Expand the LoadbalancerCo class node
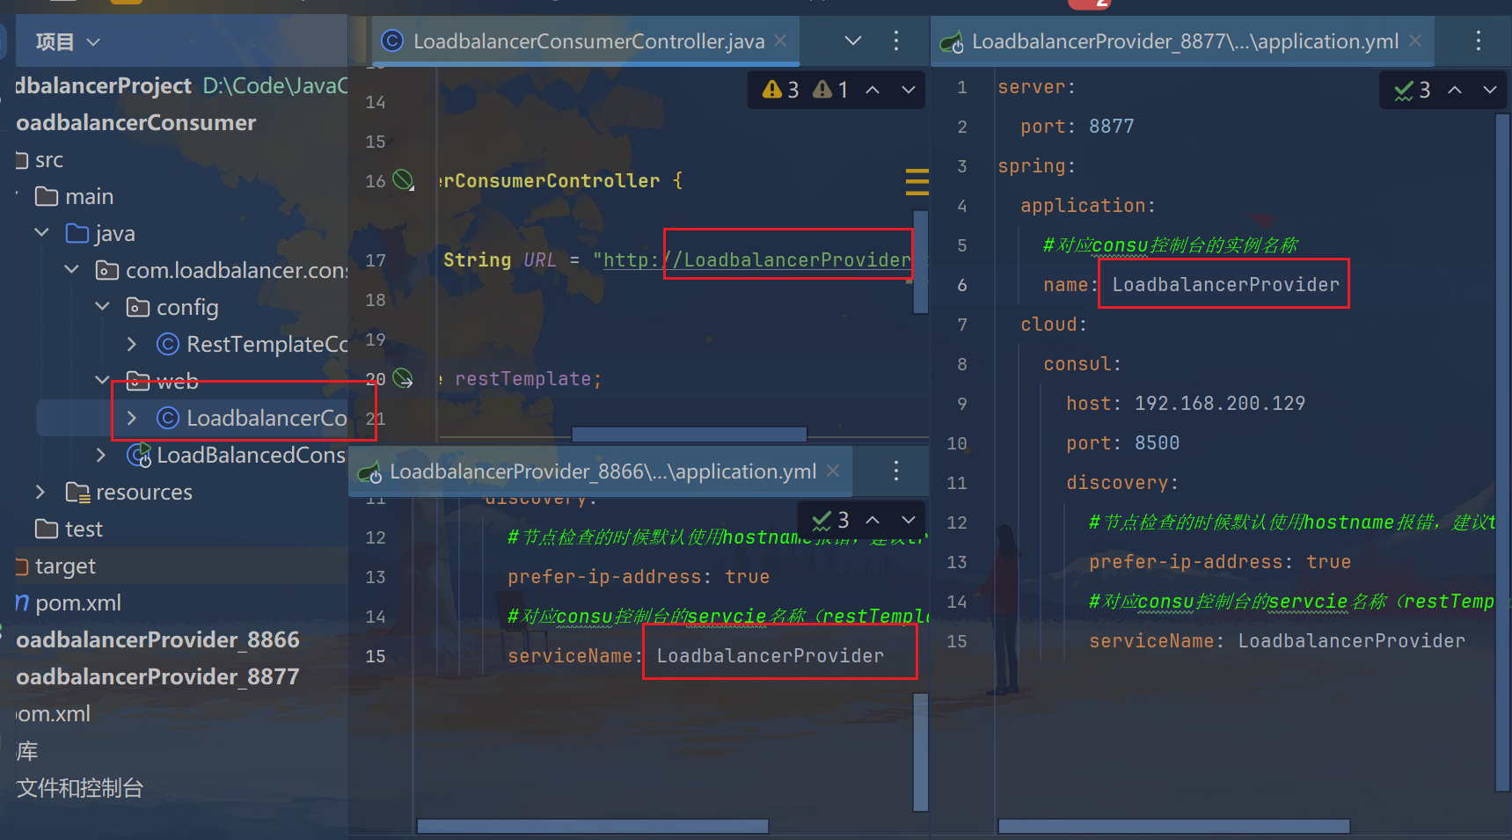The width and height of the screenshot is (1512, 840). click(x=132, y=418)
